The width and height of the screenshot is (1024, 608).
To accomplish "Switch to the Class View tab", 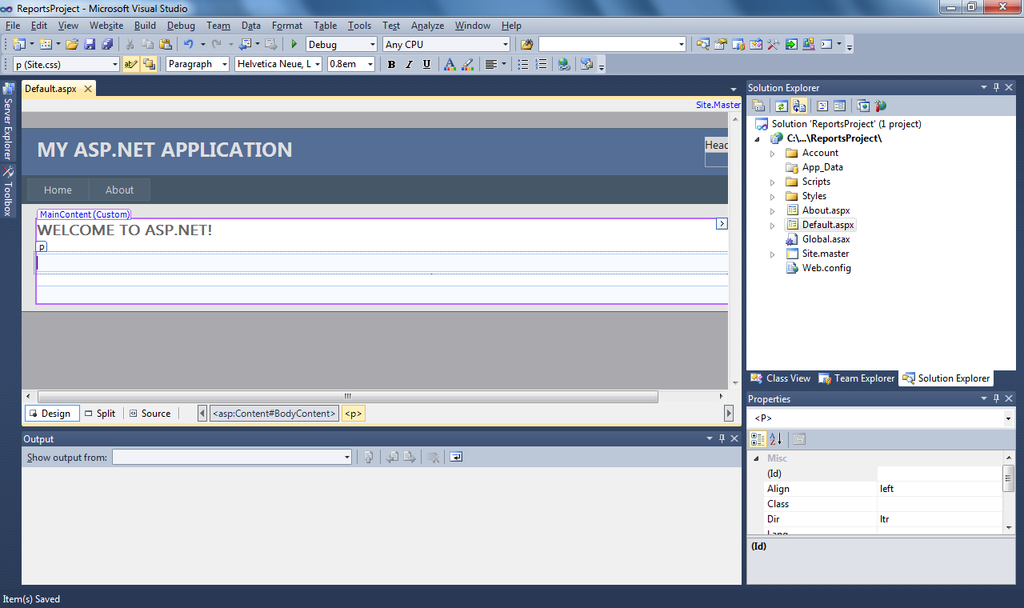I will (780, 378).
